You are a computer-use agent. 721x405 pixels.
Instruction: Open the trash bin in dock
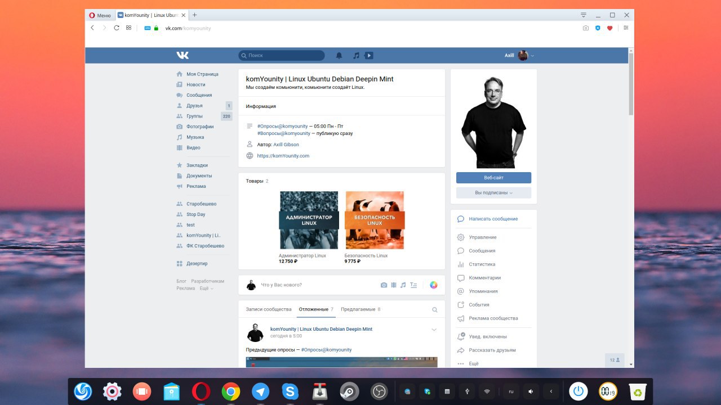638,391
